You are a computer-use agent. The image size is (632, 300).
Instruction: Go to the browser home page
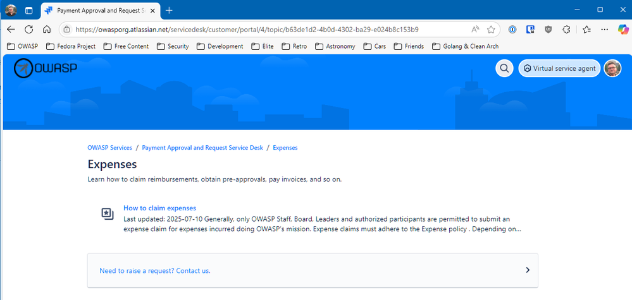click(x=47, y=29)
